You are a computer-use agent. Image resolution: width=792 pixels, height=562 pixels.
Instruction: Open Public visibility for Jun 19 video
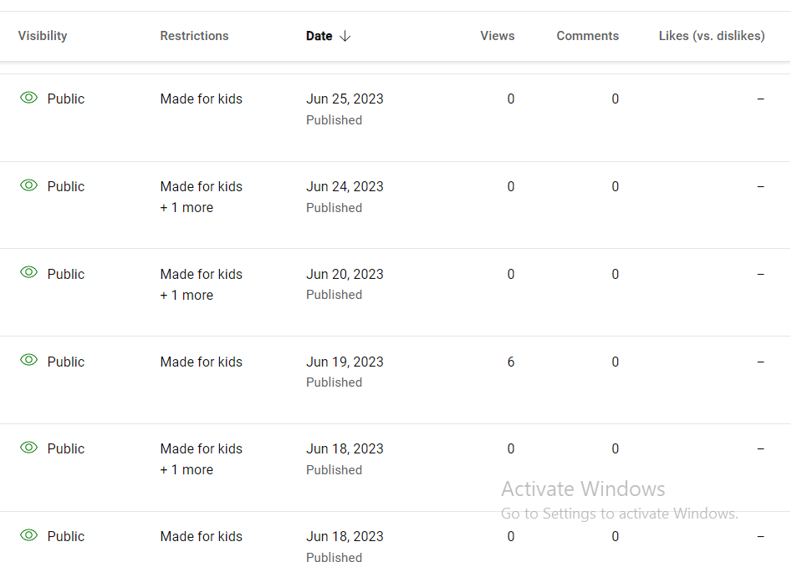[x=66, y=362]
